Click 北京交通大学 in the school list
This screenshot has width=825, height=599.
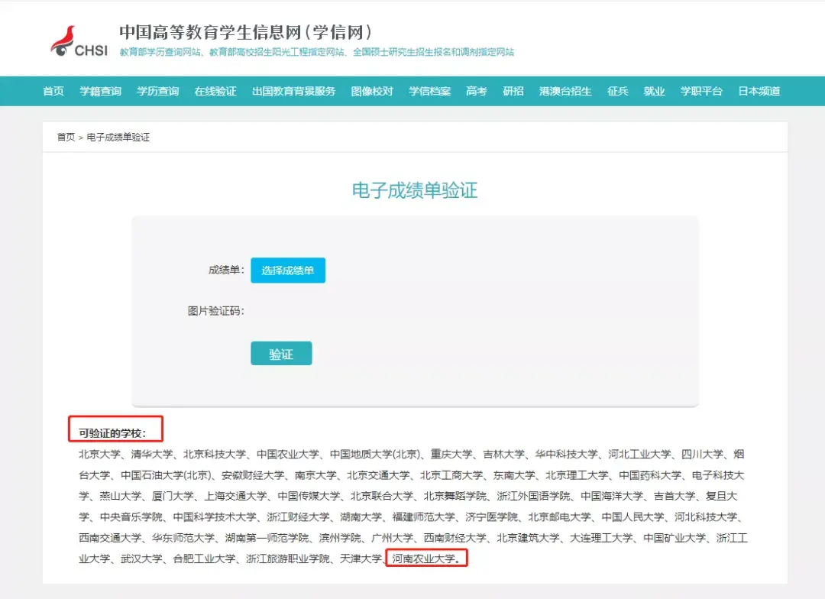click(378, 475)
